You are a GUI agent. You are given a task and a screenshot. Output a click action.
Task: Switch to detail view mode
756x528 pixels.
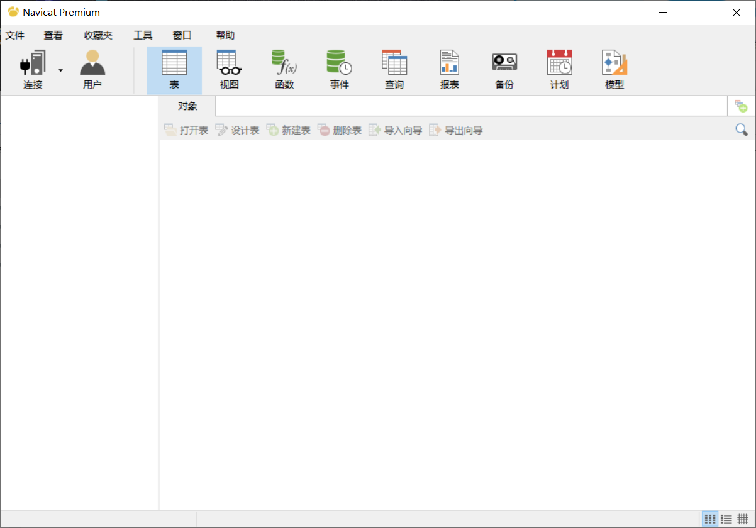pos(743,519)
